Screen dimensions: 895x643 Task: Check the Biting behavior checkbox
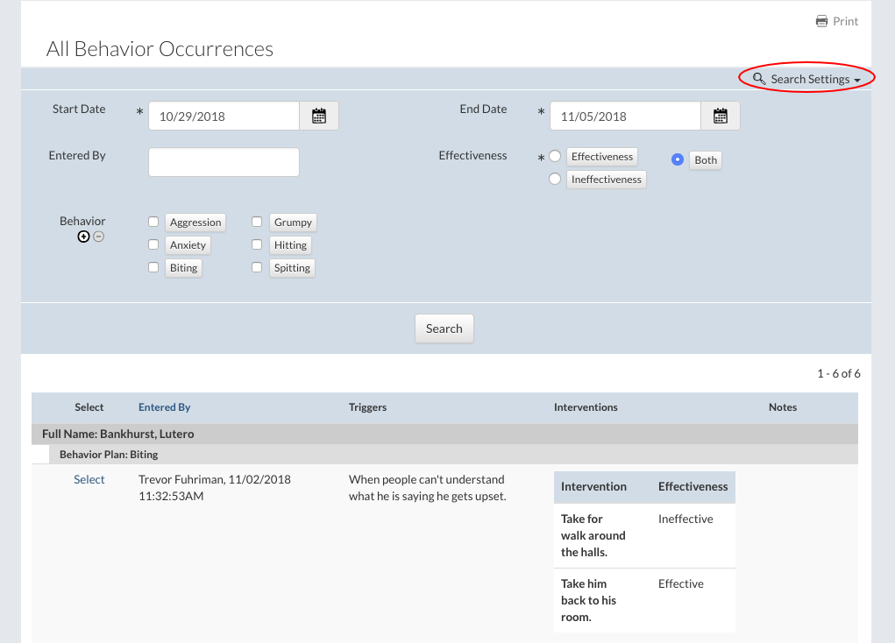(x=153, y=268)
